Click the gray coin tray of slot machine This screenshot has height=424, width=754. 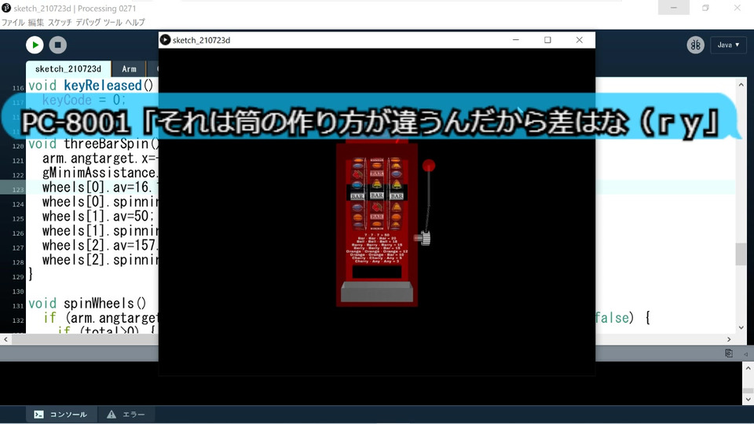click(377, 292)
